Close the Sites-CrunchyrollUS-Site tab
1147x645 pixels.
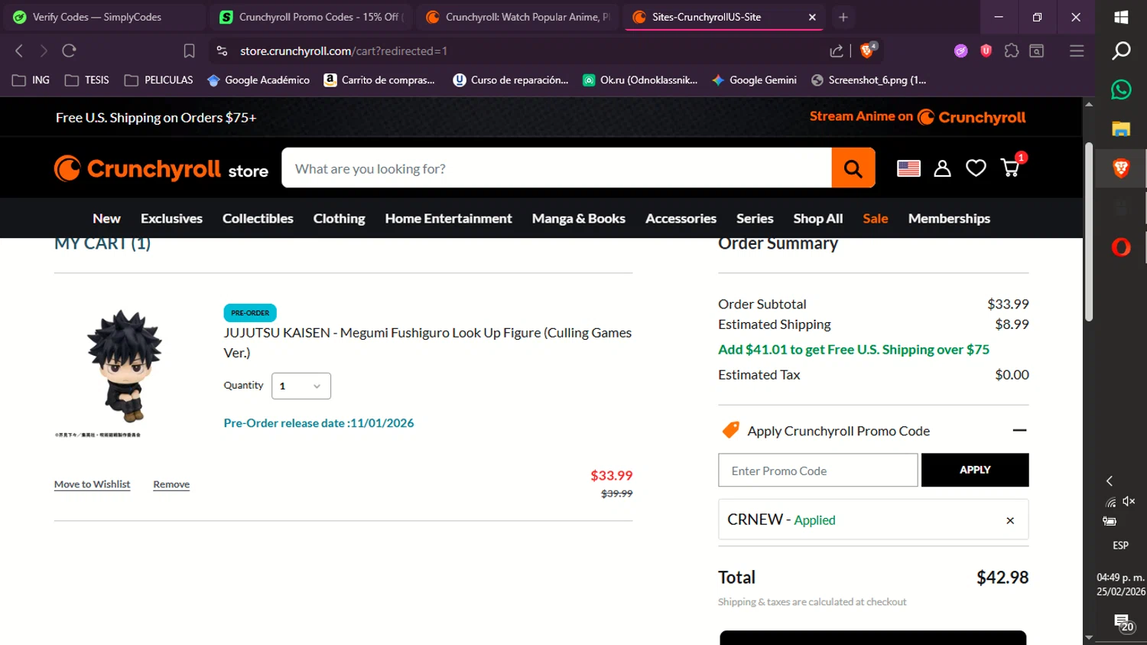coord(812,17)
